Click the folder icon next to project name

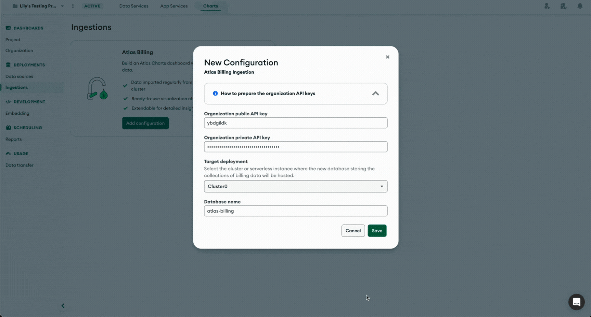(15, 6)
